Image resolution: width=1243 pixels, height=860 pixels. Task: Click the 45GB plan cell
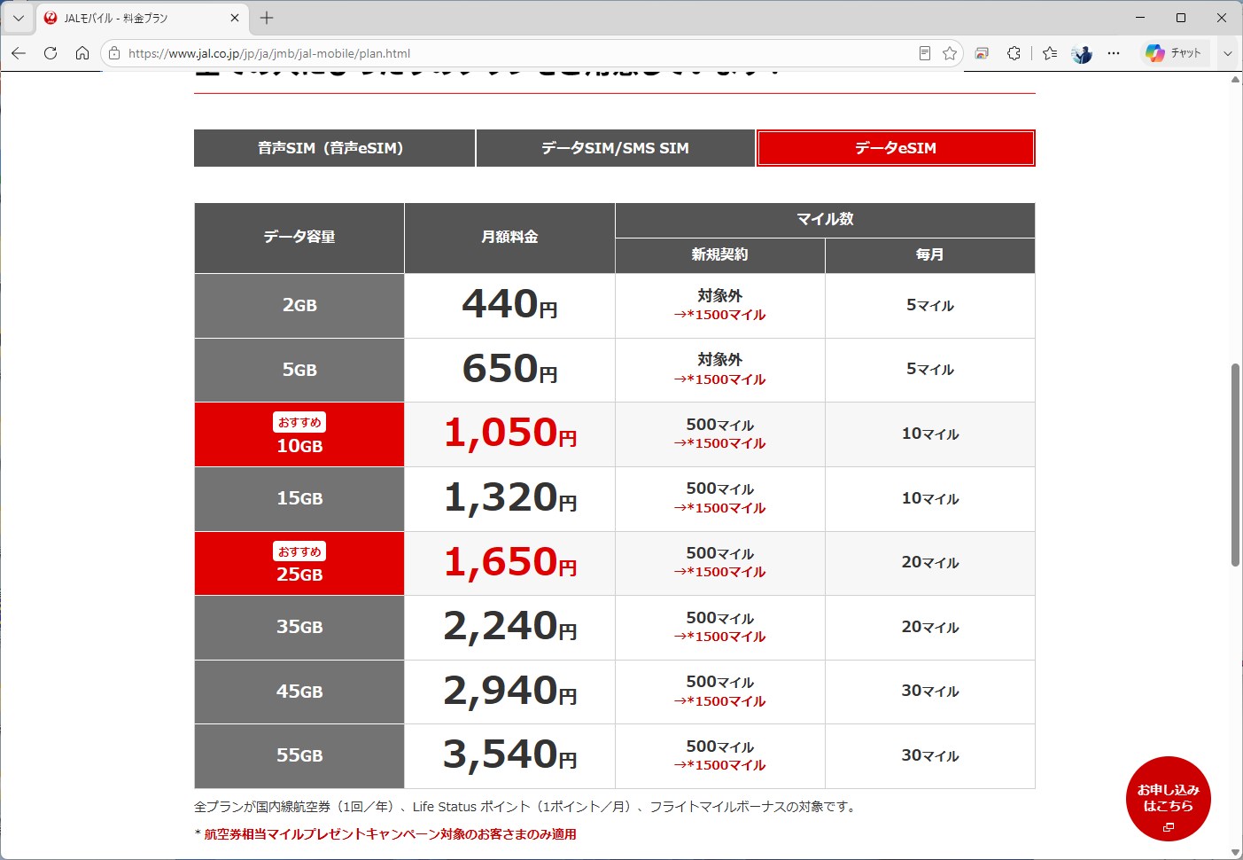pyautogui.click(x=299, y=692)
